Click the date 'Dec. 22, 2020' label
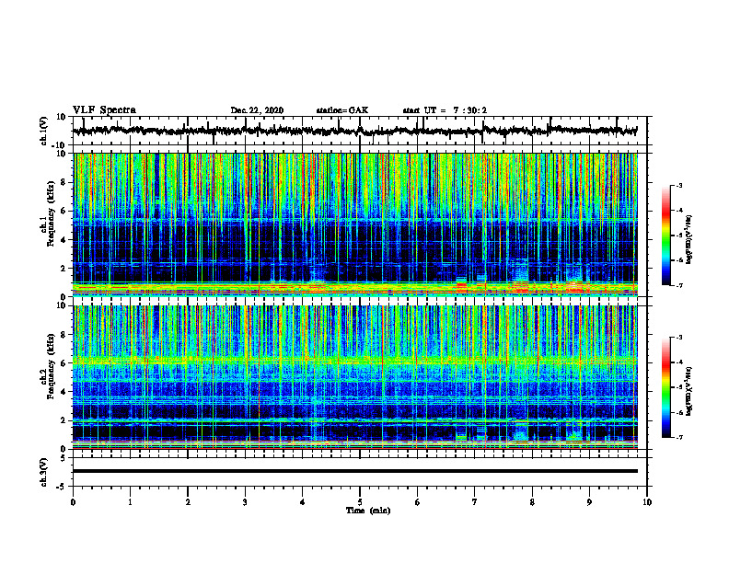Screen dimensions: 729x563 point(257,110)
